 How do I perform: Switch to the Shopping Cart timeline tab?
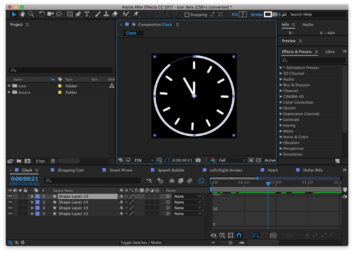click(x=70, y=170)
